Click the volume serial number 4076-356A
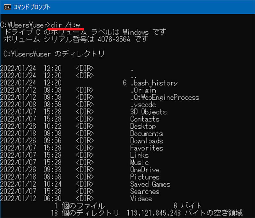 point(114,40)
